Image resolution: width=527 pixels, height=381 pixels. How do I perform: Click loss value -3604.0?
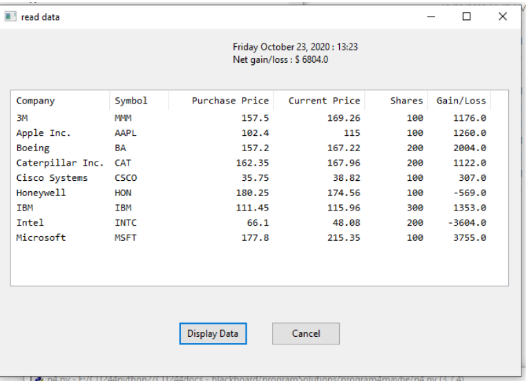(x=467, y=223)
